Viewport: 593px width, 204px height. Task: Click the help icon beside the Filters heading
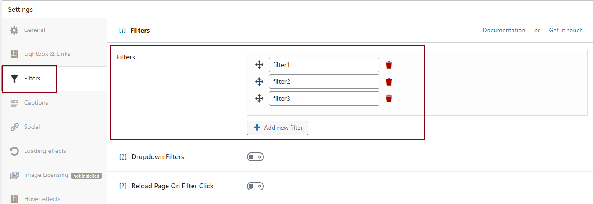[123, 31]
